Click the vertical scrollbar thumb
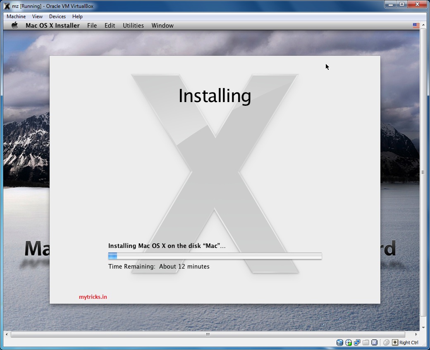The height and width of the screenshot is (350, 430). point(423,172)
